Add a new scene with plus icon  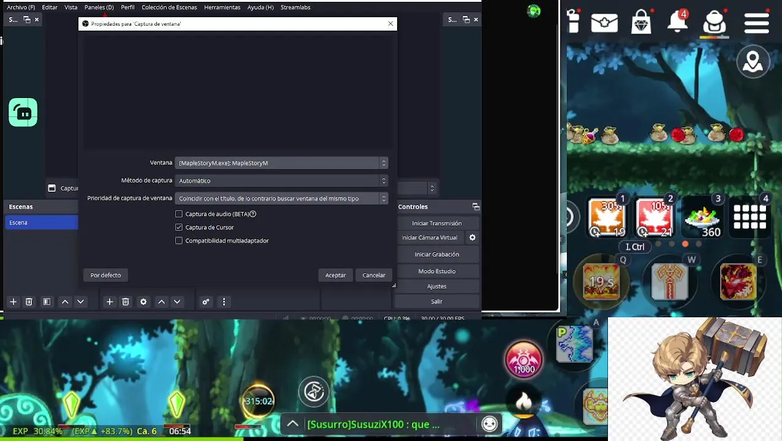click(x=13, y=301)
